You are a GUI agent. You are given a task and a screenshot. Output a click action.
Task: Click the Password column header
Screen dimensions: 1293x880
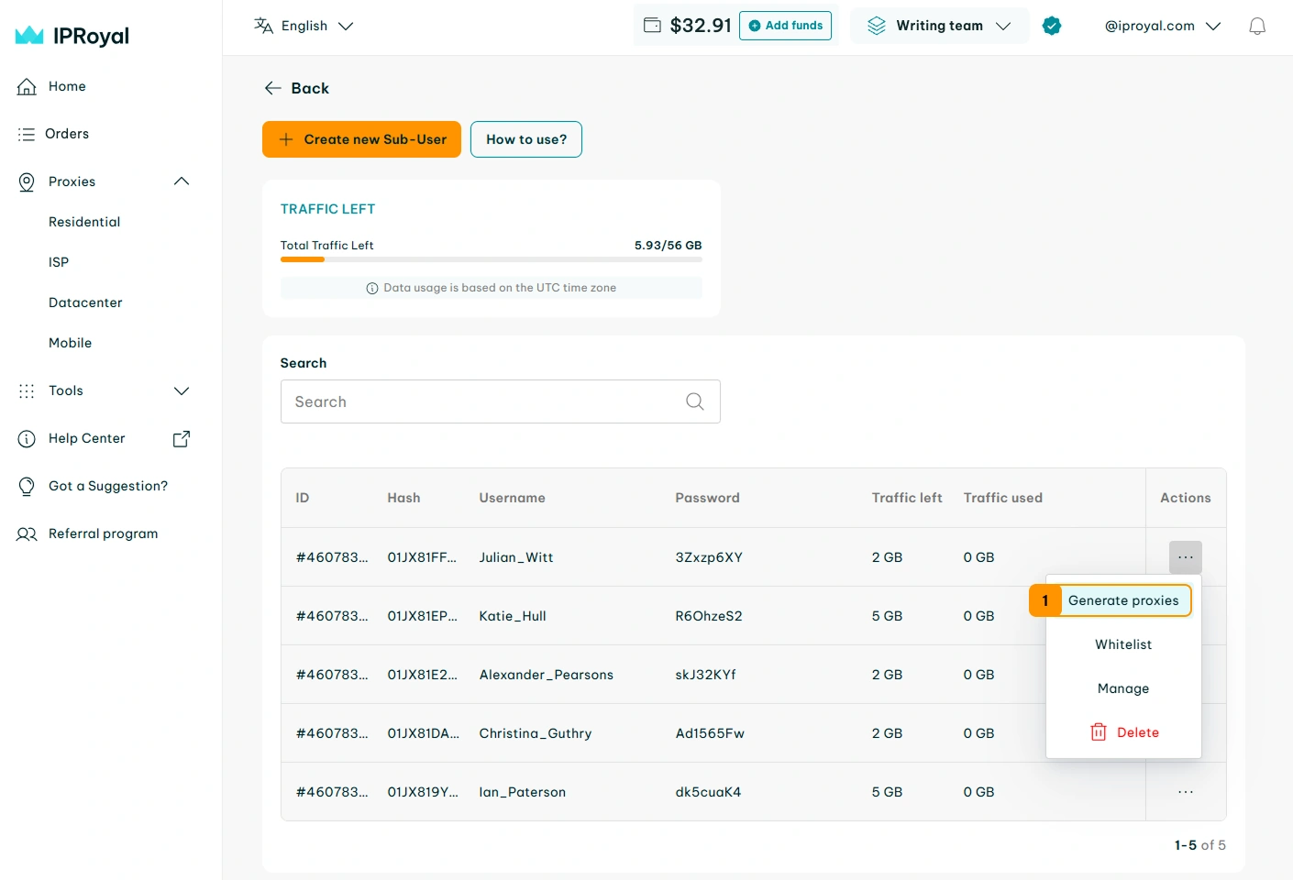(x=707, y=498)
